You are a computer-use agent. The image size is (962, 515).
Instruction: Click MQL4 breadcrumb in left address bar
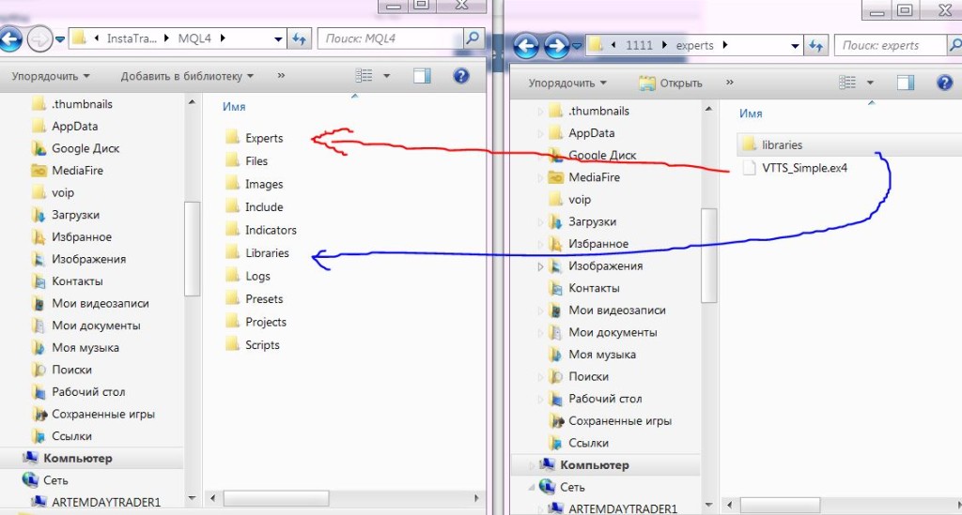194,38
